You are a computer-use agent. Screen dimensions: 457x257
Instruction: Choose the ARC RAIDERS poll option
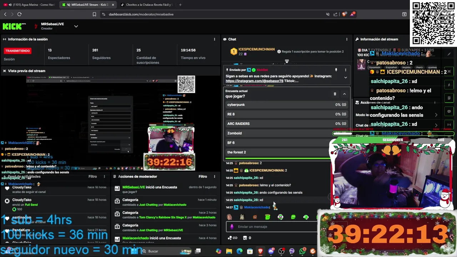tap(287, 124)
